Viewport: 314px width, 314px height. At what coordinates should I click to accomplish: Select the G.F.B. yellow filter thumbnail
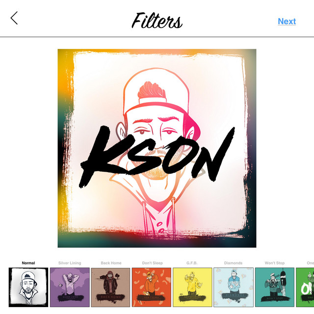coord(192,287)
